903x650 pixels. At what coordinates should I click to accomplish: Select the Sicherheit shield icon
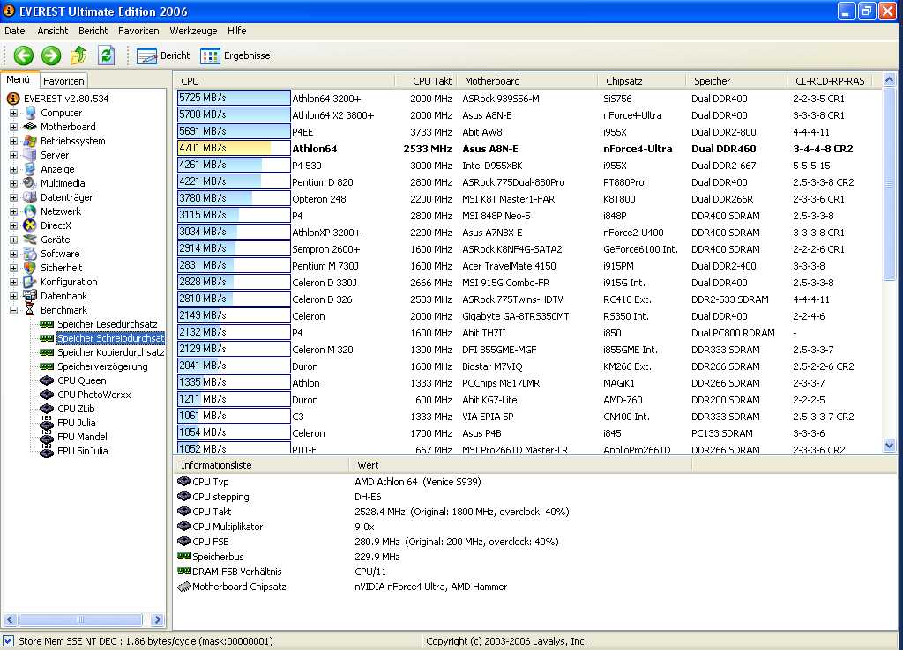(x=30, y=268)
